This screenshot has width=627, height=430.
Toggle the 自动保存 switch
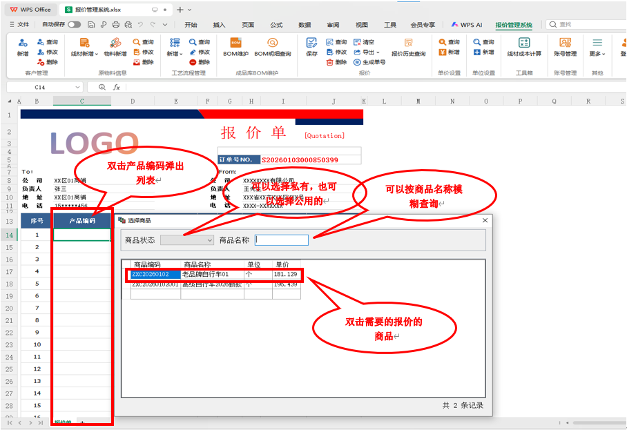pos(75,24)
